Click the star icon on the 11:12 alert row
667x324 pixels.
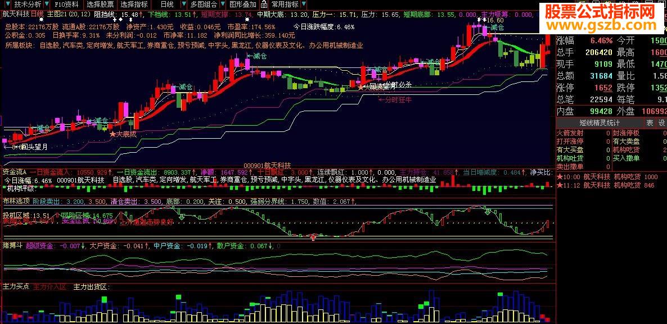click(x=560, y=185)
